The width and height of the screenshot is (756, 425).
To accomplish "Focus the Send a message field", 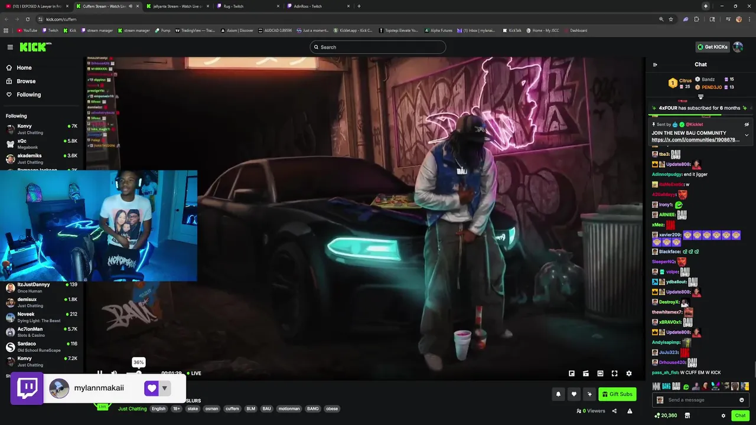I will pos(700,400).
